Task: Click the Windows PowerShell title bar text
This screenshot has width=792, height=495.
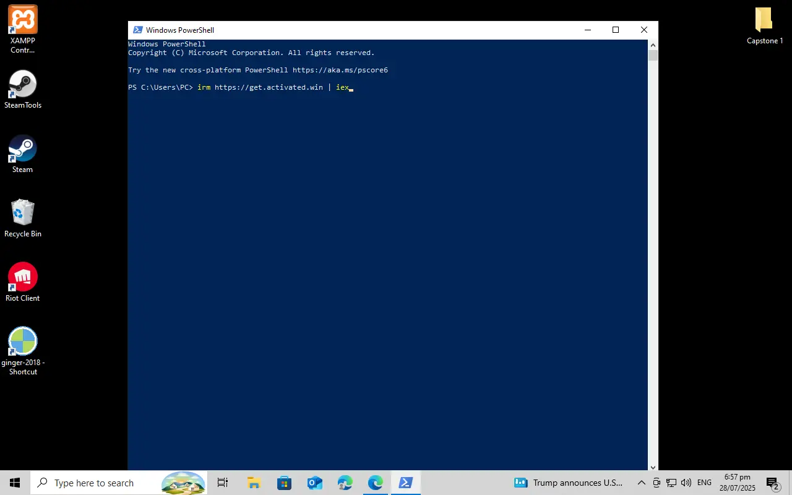Action: click(180, 30)
